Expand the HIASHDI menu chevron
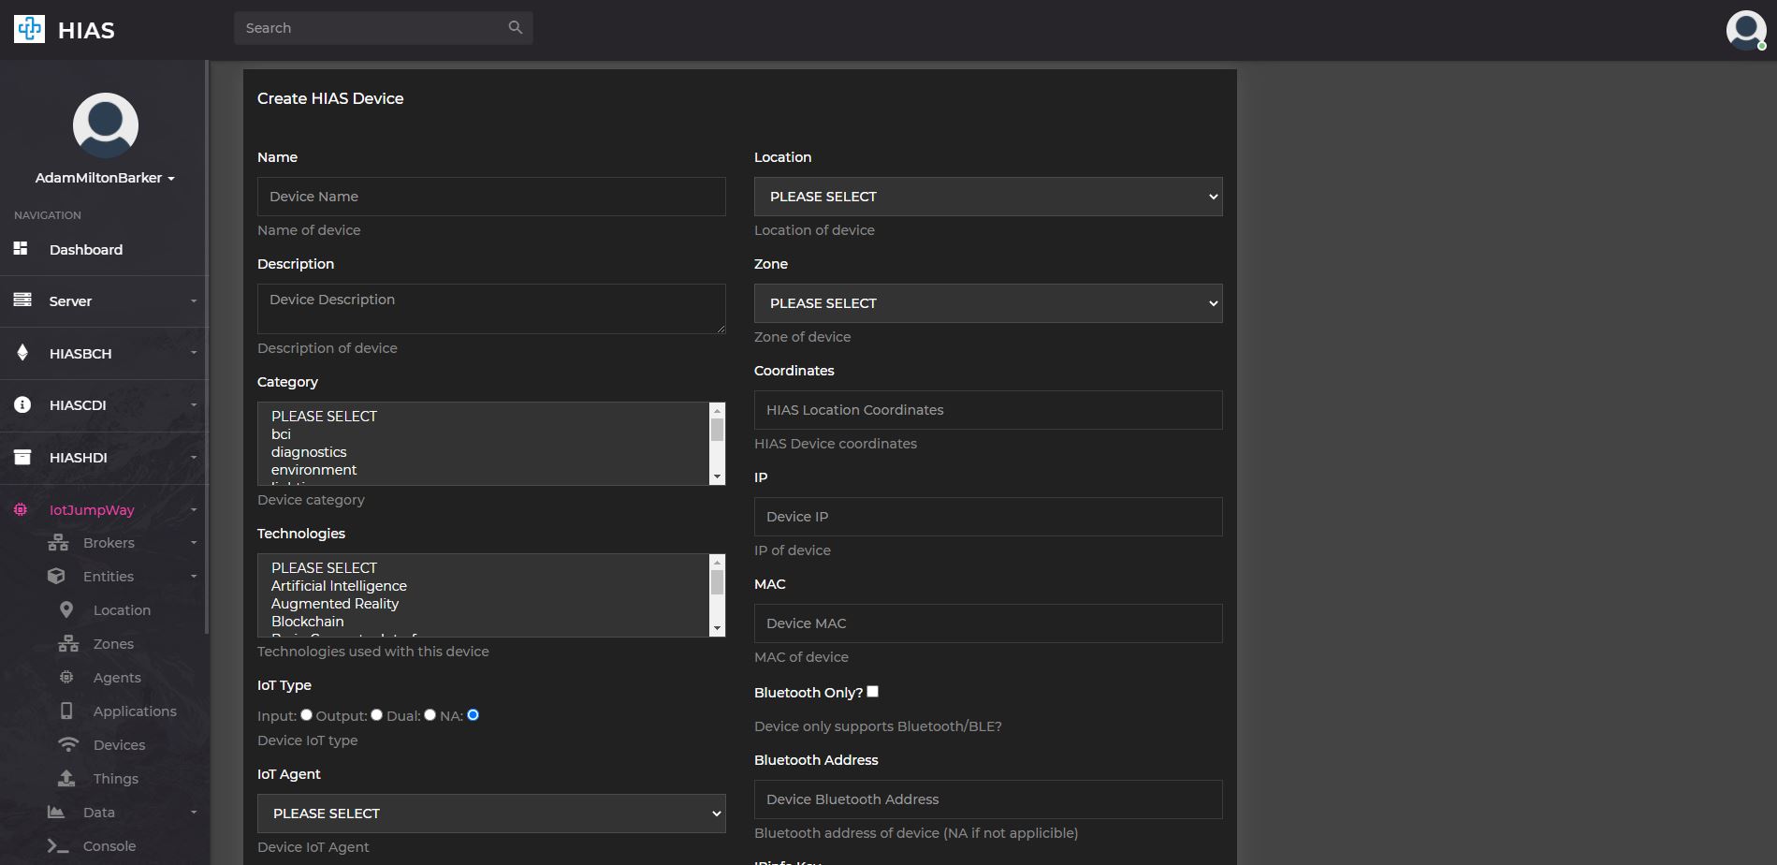Image resolution: width=1777 pixels, height=865 pixels. tap(194, 458)
